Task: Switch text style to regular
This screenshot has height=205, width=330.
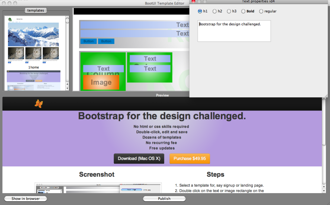Action: 261,11
